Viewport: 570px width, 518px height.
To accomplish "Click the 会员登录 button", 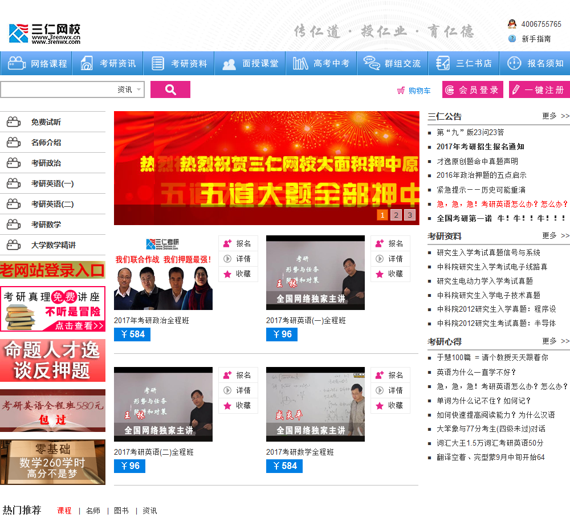I will [x=473, y=89].
